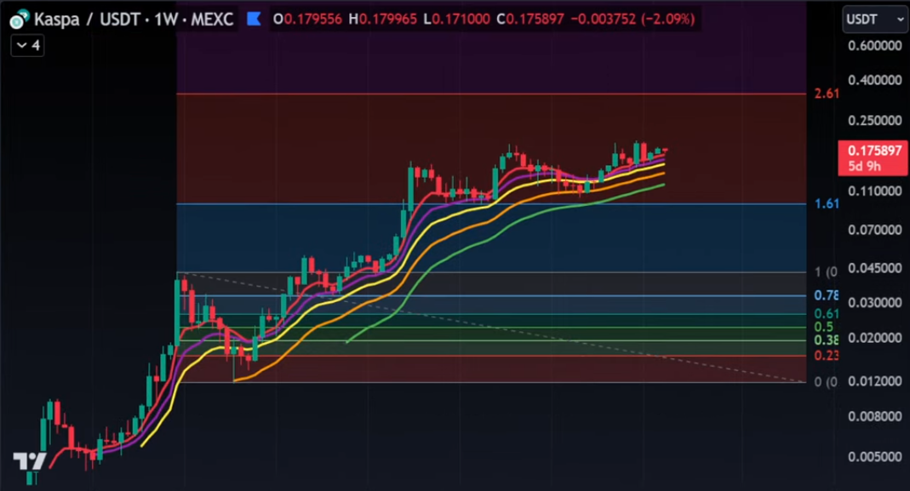Select the green moving average line
Image resolution: width=910 pixels, height=491 pixels.
click(505, 230)
